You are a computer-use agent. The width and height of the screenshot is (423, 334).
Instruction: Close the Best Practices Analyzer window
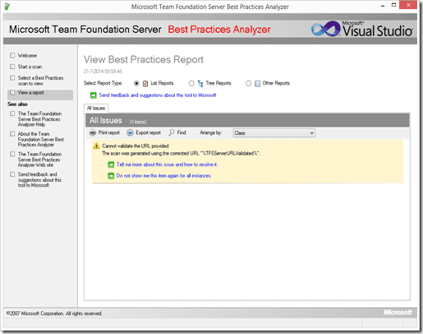click(408, 5)
